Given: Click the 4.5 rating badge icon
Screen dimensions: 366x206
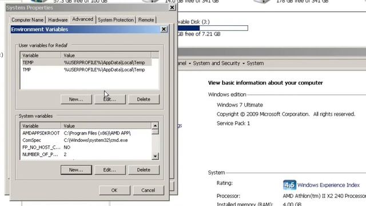Looking at the screenshot, I should tap(289, 185).
